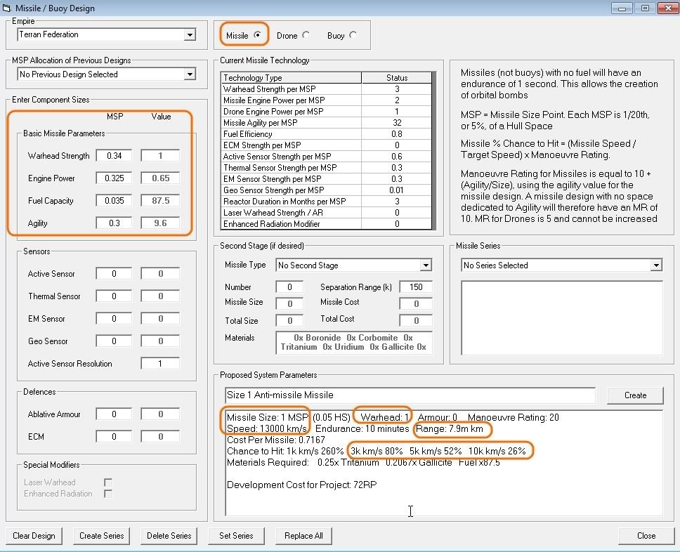Focus the Active Sensor MSP field
The width and height of the screenshot is (680, 552).
[114, 274]
